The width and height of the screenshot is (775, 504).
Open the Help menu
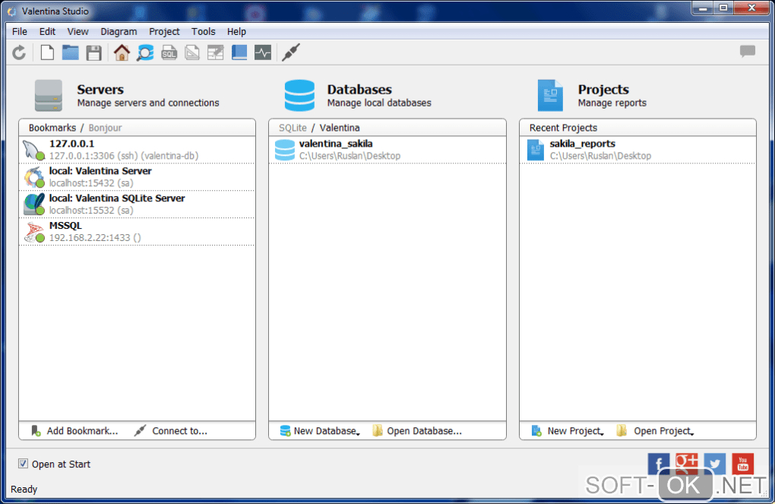(237, 32)
